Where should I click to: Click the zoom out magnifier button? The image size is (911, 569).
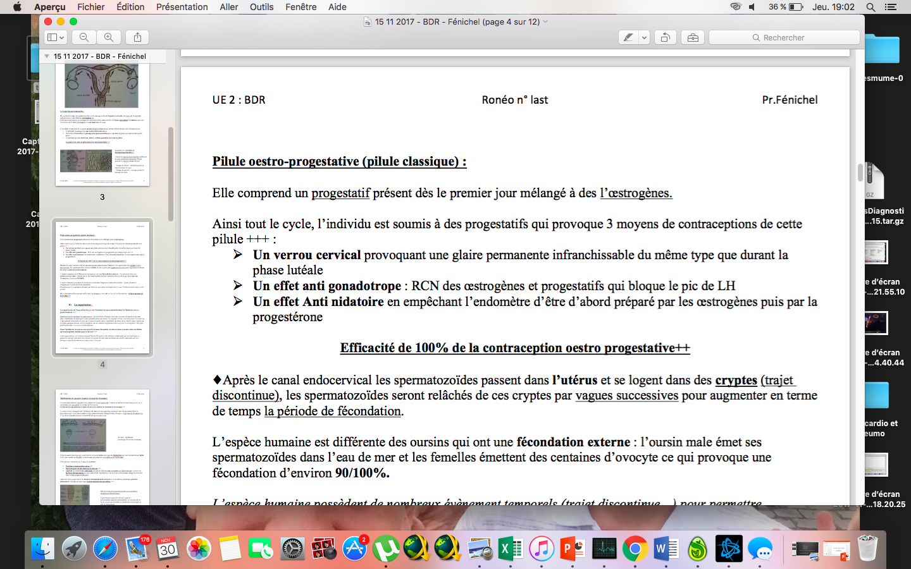84,37
